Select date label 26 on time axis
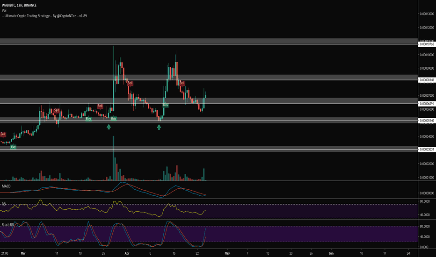 tap(311, 253)
